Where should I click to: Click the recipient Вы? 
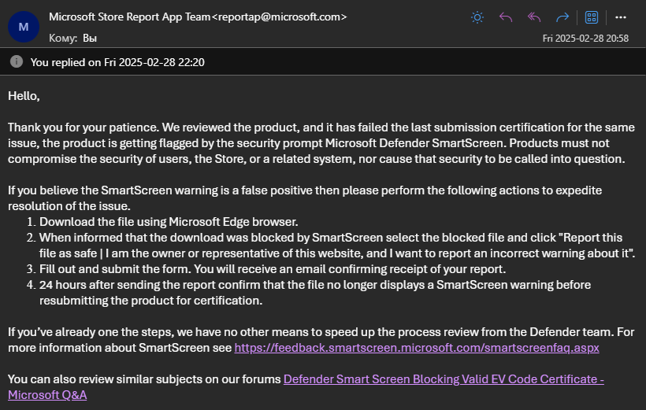[x=90, y=39]
